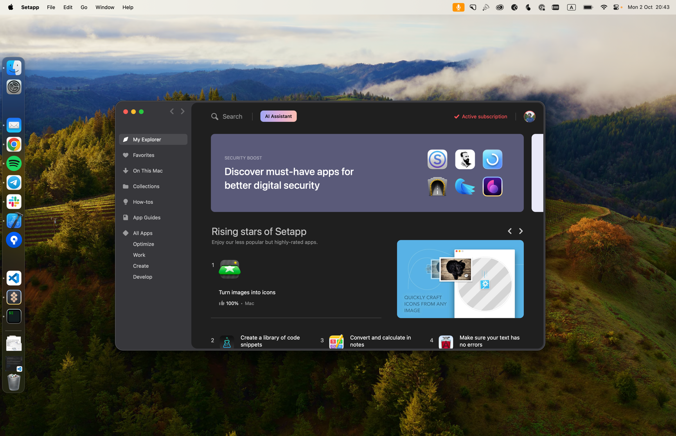
Task: Click the green star icon-maker app icon
Action: 230,269
